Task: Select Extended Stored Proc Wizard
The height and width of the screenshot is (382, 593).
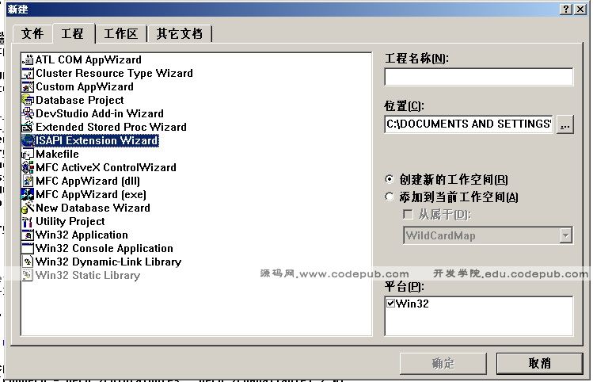Action: tap(111, 128)
